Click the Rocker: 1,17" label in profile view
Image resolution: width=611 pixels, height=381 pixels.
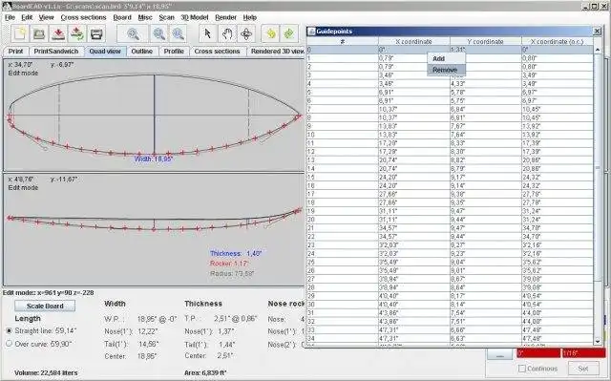(x=229, y=264)
